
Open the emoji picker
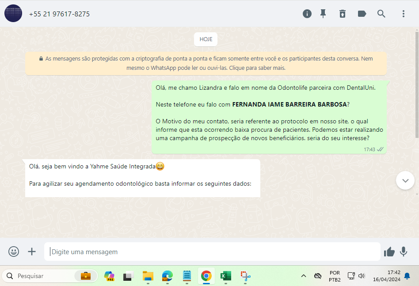coord(13,252)
